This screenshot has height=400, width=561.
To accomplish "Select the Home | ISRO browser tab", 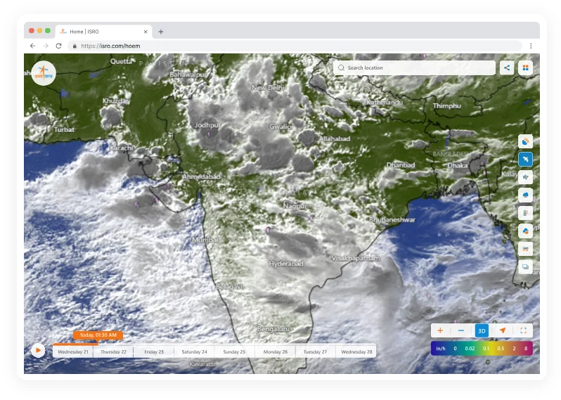I will tap(104, 32).
